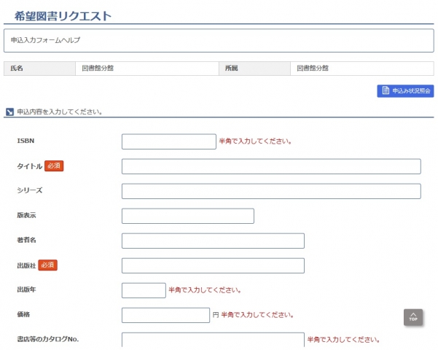Focus the ISBN input field
438x350 pixels.
click(168, 141)
